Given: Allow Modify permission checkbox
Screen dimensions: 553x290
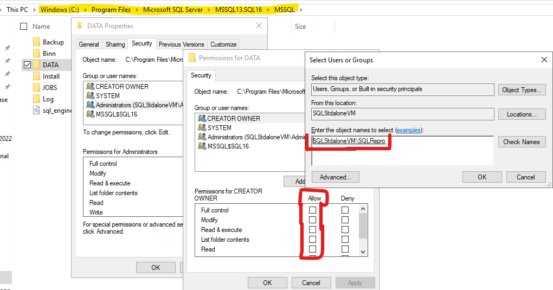Looking at the screenshot, I should pyautogui.click(x=312, y=220).
